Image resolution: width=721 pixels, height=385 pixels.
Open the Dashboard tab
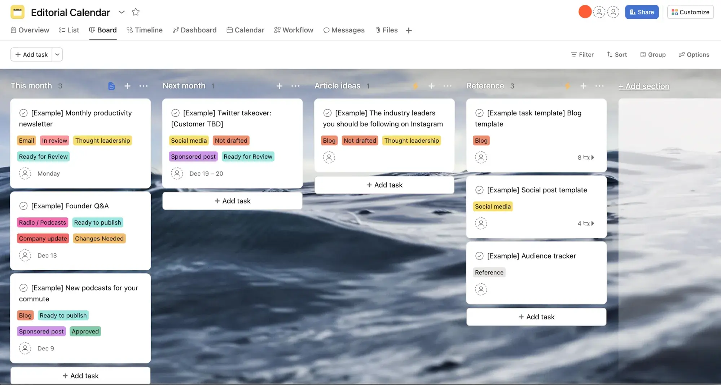pos(195,30)
